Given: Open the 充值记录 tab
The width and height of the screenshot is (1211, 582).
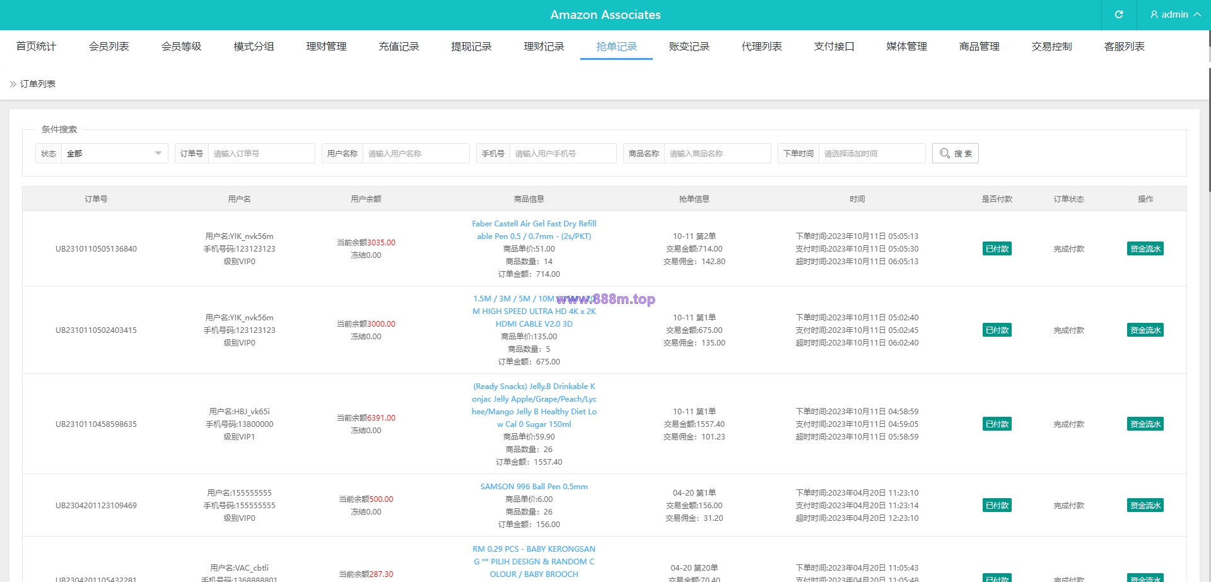Looking at the screenshot, I should [399, 47].
